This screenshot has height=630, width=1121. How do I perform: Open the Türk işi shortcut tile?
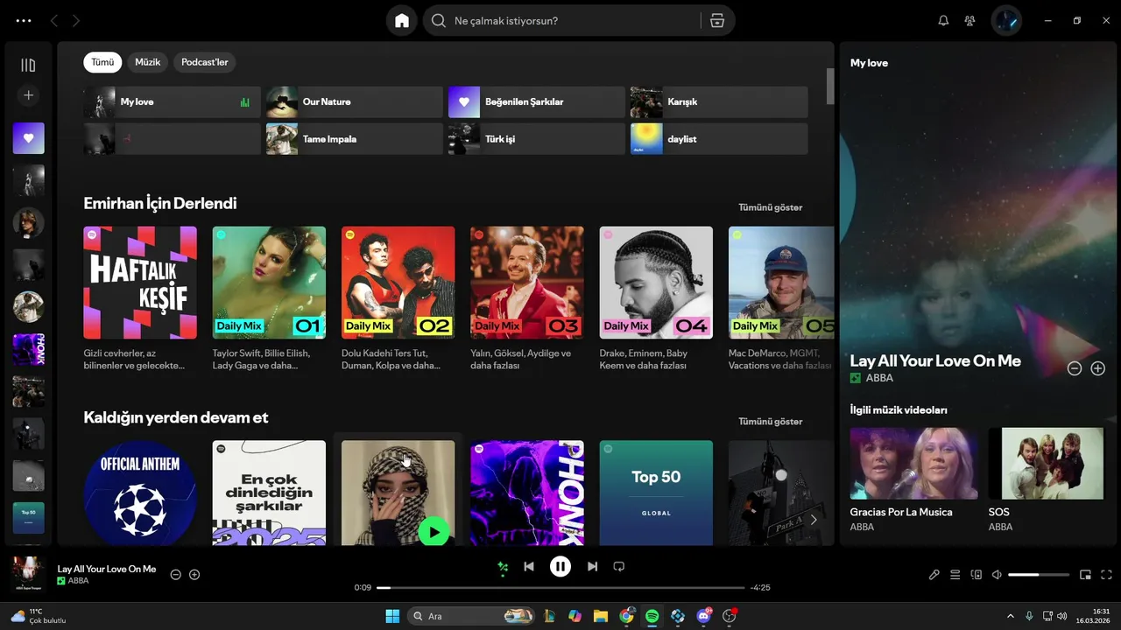tap(537, 138)
